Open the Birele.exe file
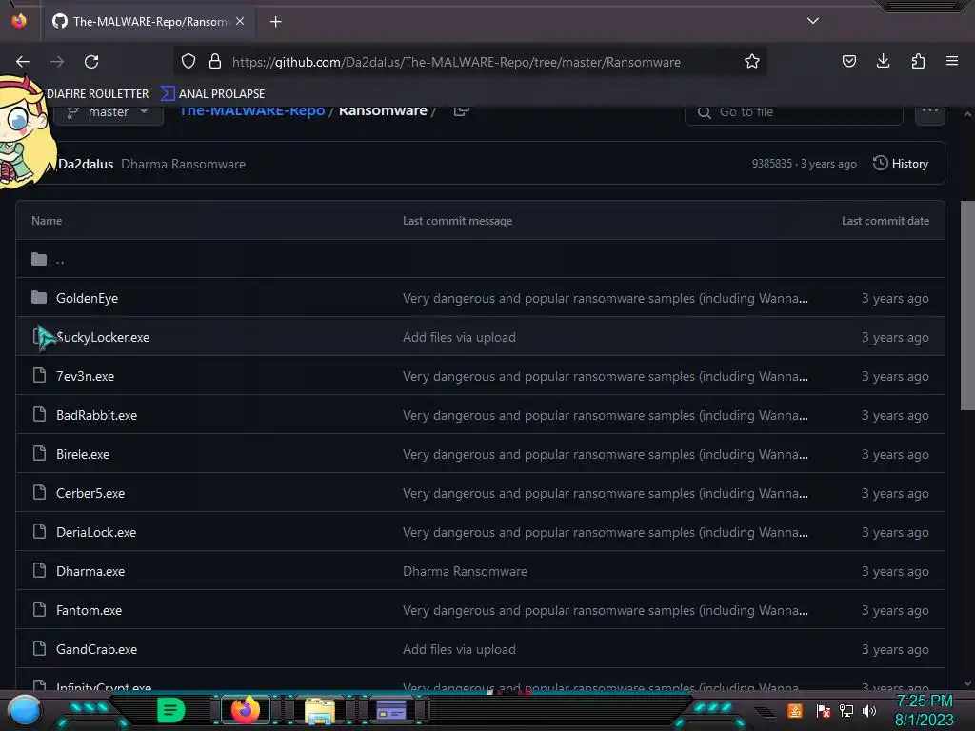 83,455
